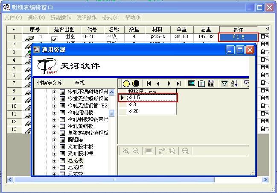Click the 备注 column header
This screenshot has width=277, height=193.
[239, 30]
